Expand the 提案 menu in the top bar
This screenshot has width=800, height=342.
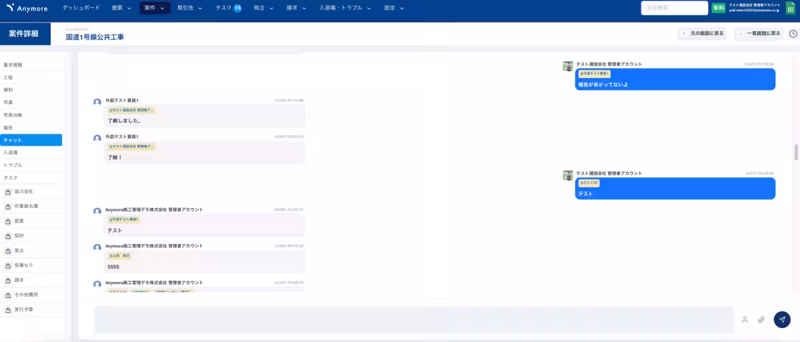click(122, 8)
